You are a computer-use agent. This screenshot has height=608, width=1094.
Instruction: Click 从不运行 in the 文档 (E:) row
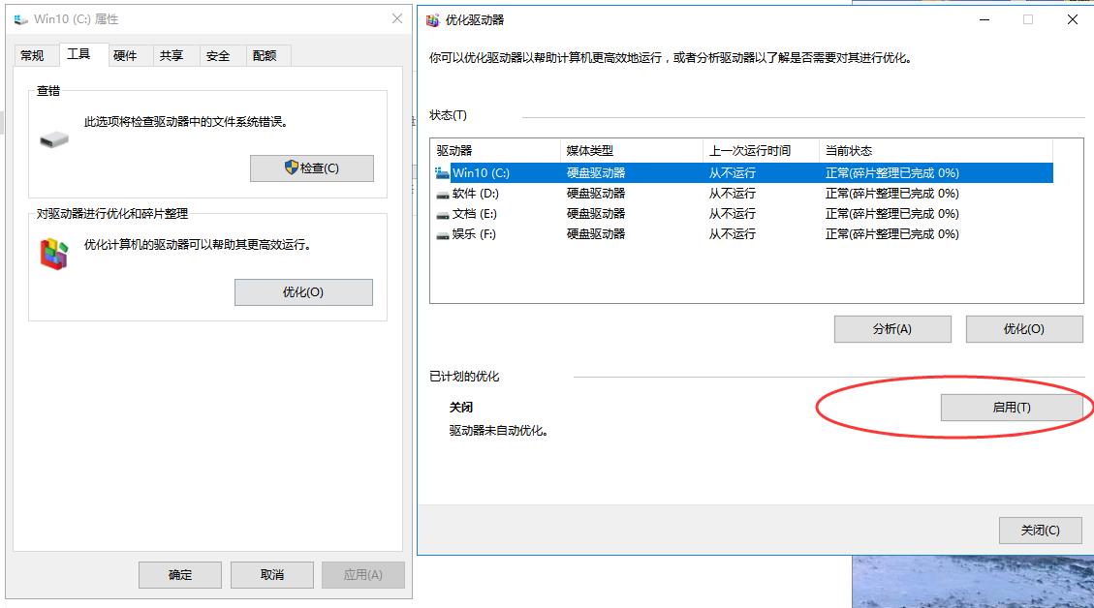(733, 213)
